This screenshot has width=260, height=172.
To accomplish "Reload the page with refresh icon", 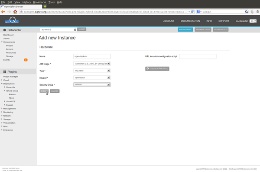I will pyautogui.click(x=192, y=12).
